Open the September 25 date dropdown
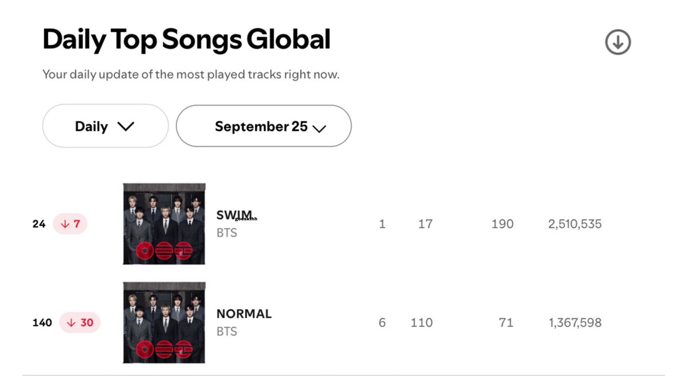 (x=264, y=126)
